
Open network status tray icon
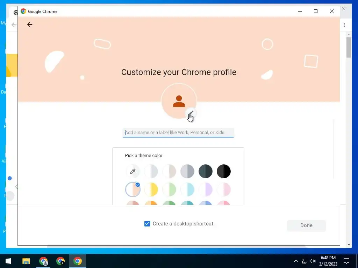pyautogui.click(x=305, y=261)
